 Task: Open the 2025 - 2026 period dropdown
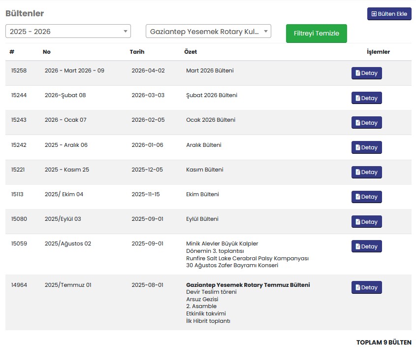coord(68,32)
